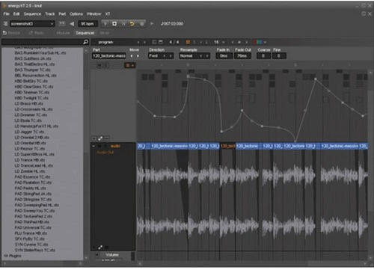This screenshot has width=374, height=270.
Task: Click the Move left arrow
Action: coord(132,56)
